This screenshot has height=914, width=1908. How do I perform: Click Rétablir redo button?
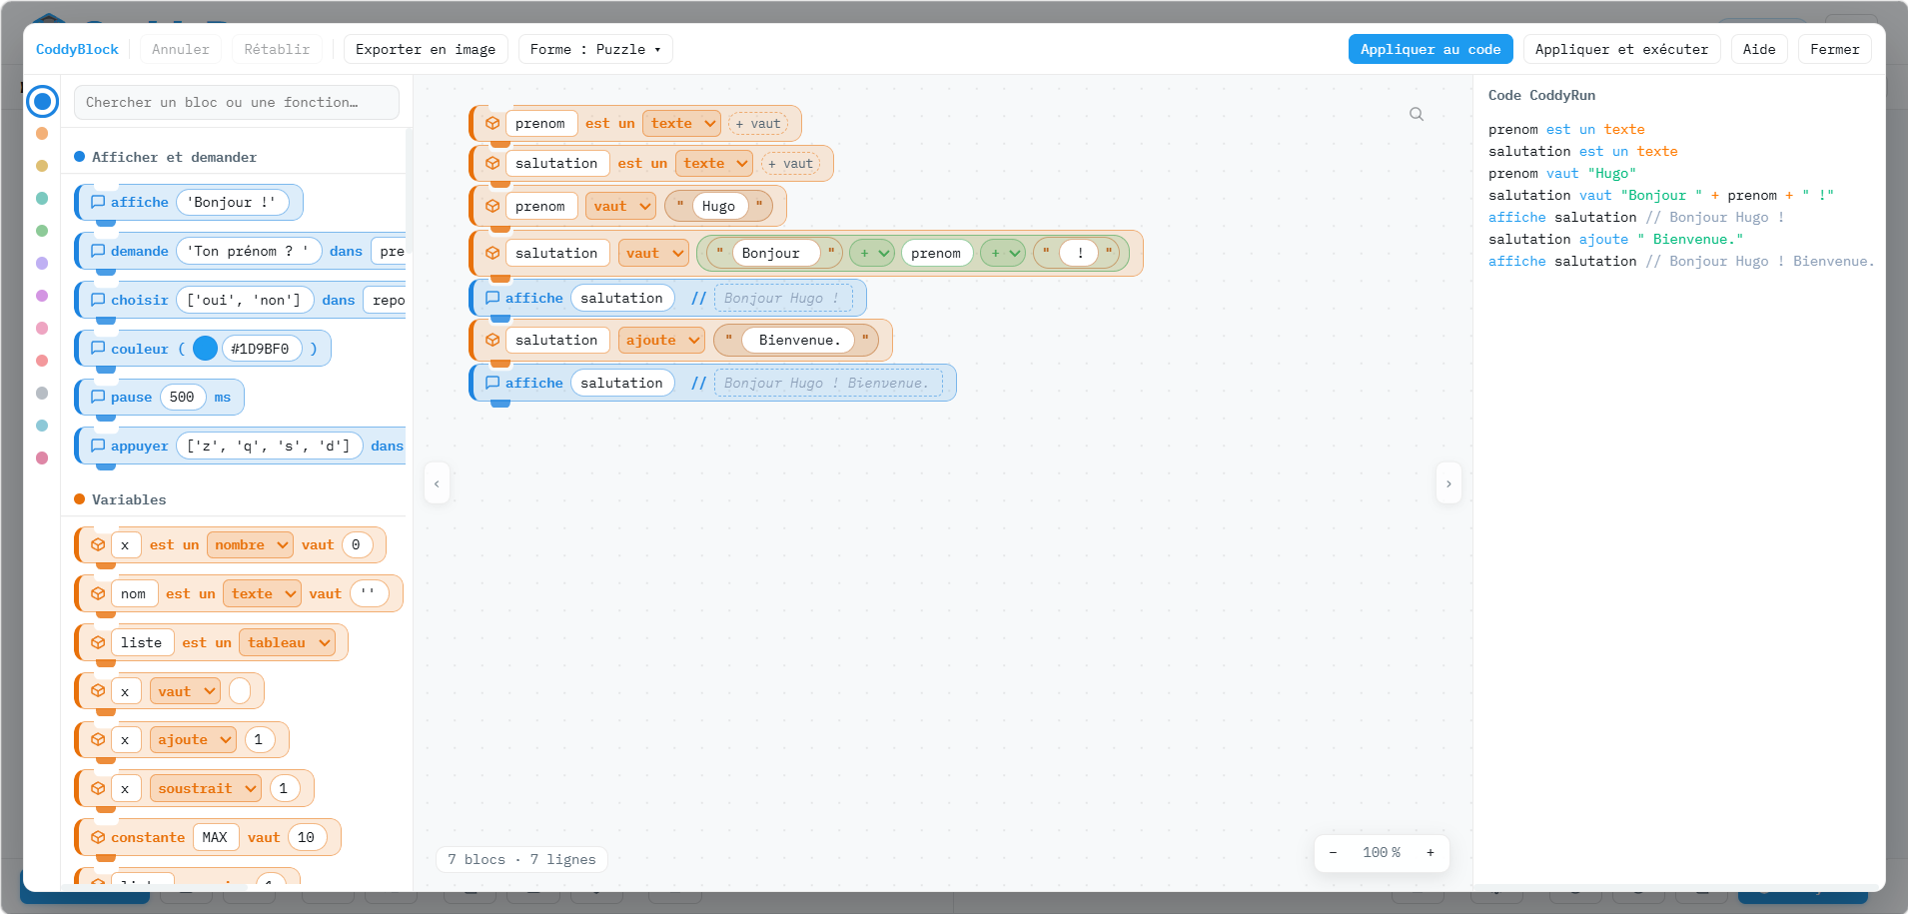coord(277,49)
